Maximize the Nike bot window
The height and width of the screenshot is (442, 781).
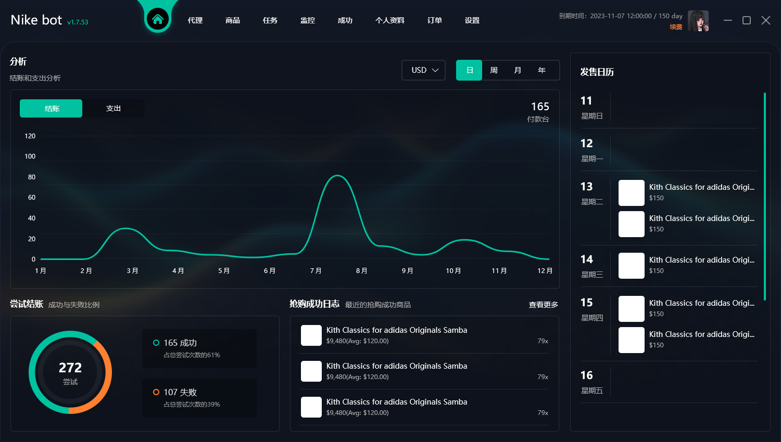(747, 20)
